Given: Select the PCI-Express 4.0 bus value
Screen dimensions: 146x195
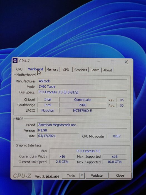Looking at the screenshot, I should tap(88, 151).
